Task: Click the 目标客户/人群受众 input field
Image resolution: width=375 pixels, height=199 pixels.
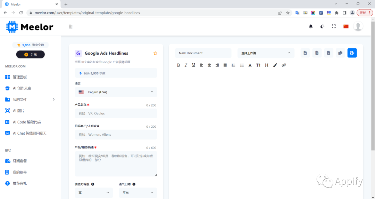Action: [116, 135]
